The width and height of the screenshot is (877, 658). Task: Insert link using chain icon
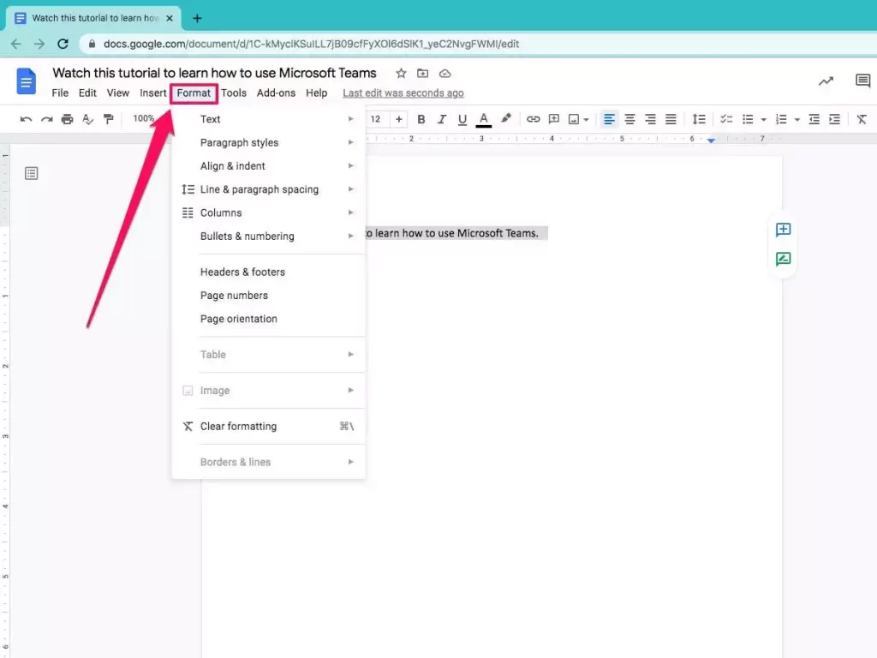(x=533, y=119)
